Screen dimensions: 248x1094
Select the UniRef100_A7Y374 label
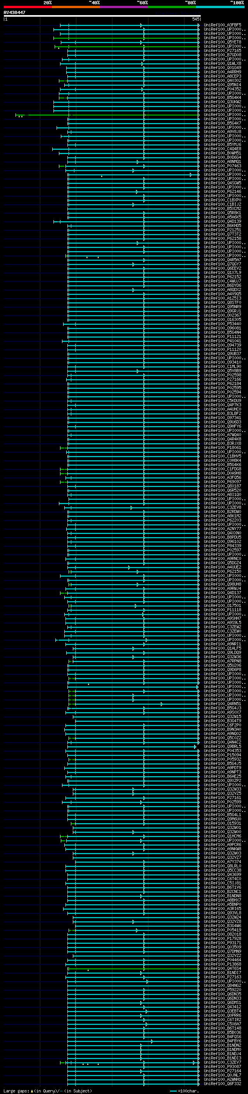[x=222, y=862]
